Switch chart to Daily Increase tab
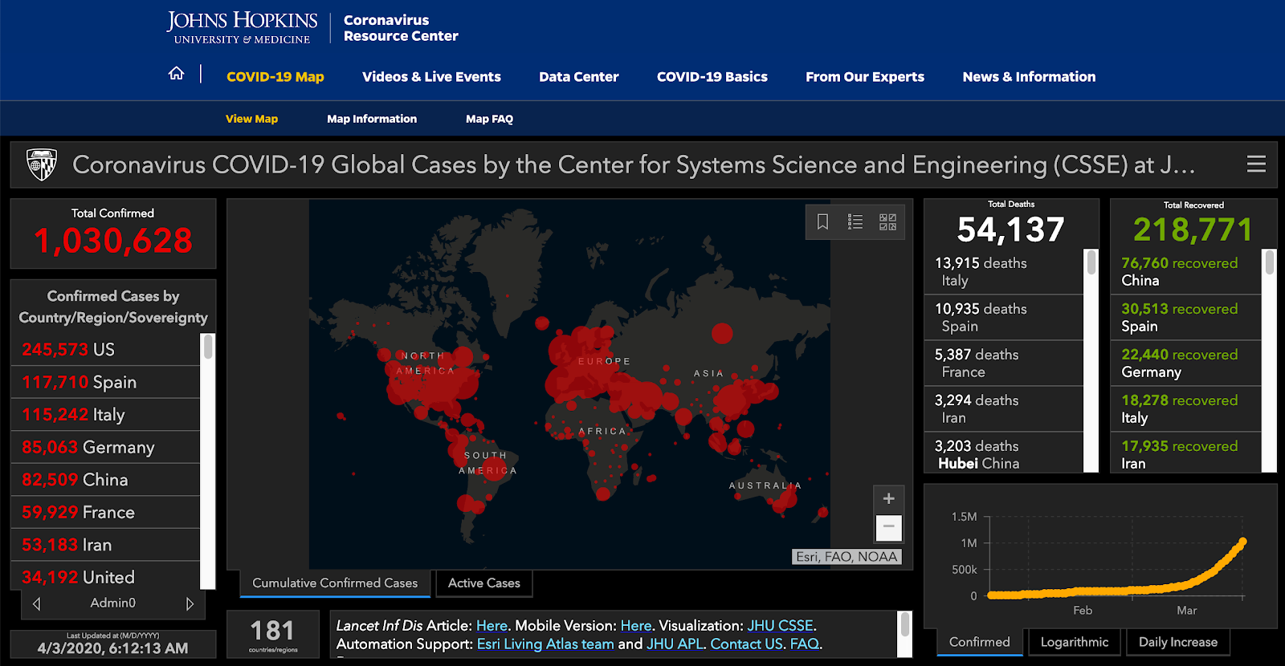 click(1178, 642)
